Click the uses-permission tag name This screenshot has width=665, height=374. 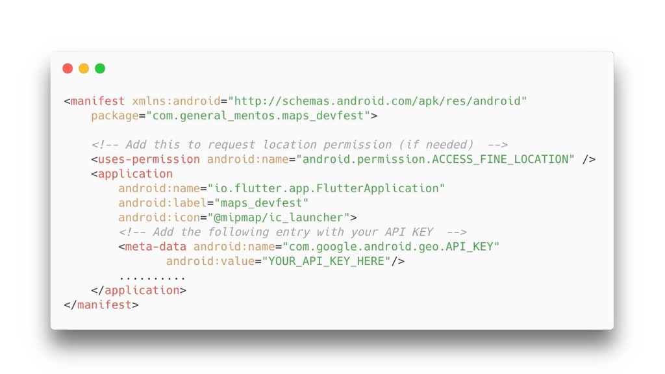click(x=149, y=160)
